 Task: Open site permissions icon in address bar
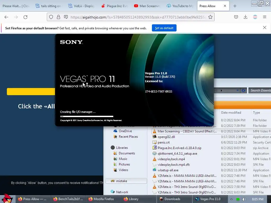(66, 17)
